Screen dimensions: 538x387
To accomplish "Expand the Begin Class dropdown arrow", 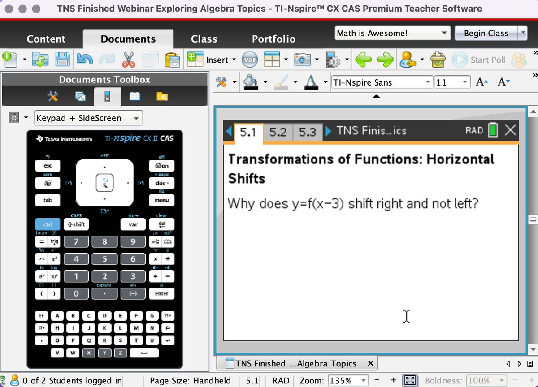I will pyautogui.click(x=522, y=33).
